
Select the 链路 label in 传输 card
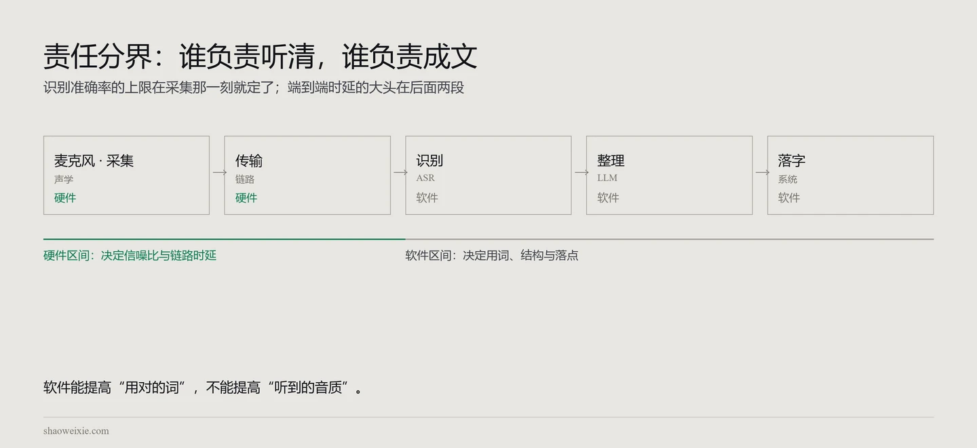coord(245,179)
